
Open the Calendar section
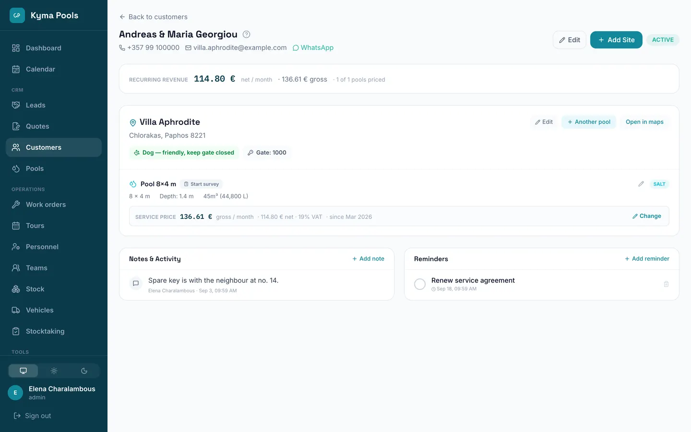click(54, 69)
